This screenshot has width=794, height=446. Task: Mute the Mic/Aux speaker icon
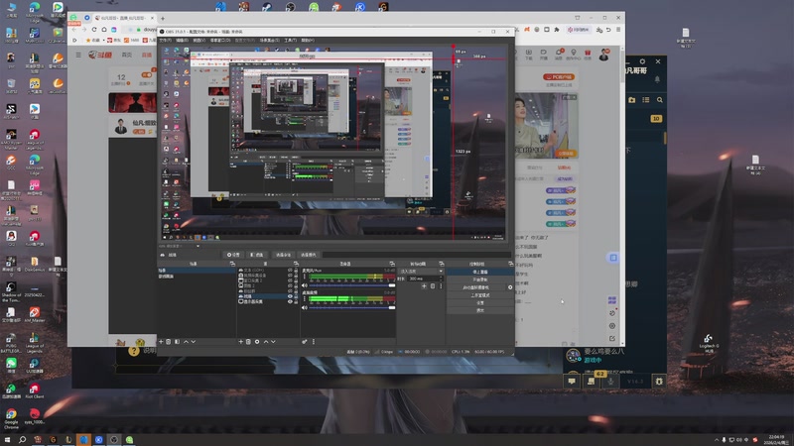click(305, 285)
